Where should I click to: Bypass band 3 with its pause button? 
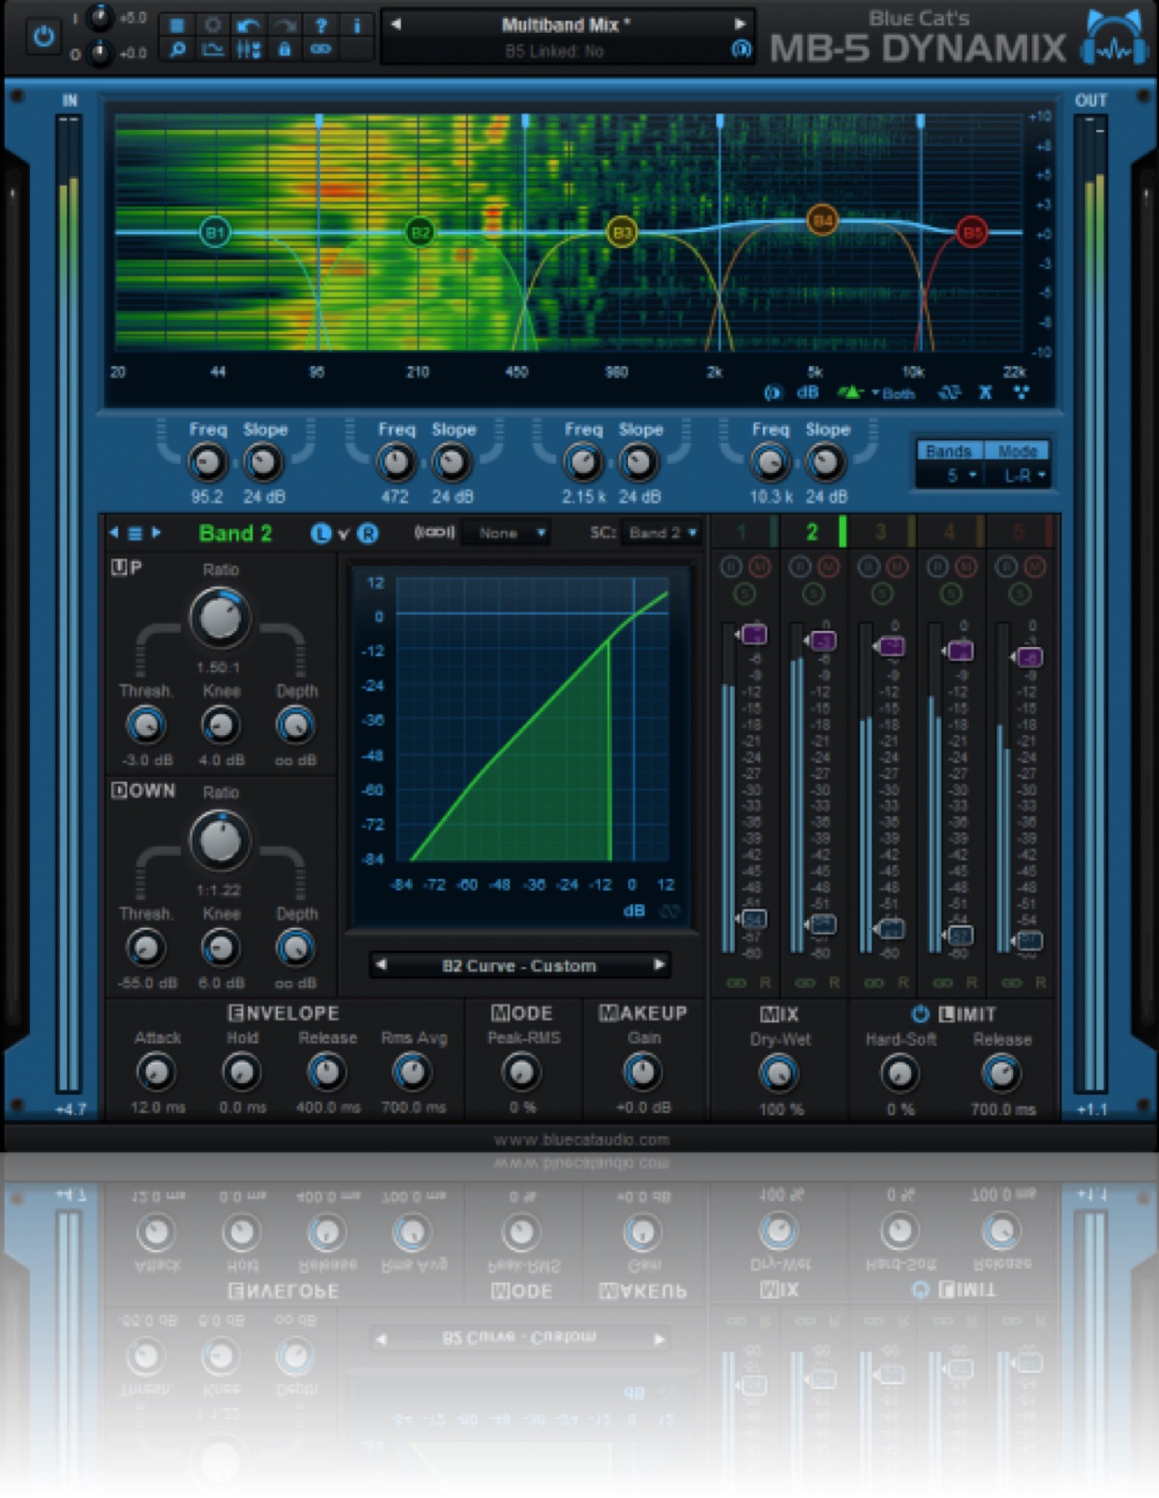point(869,566)
